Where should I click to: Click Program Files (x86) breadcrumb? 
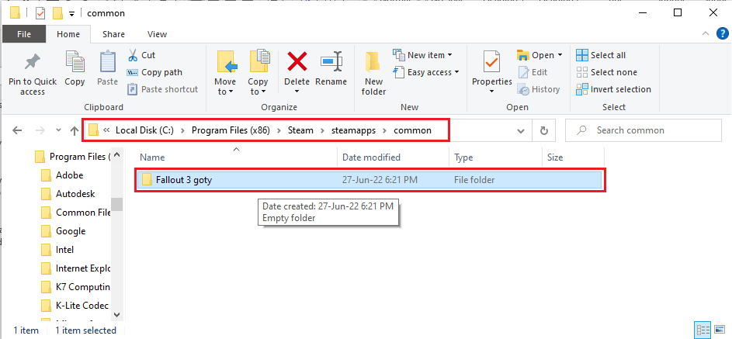pyautogui.click(x=231, y=130)
